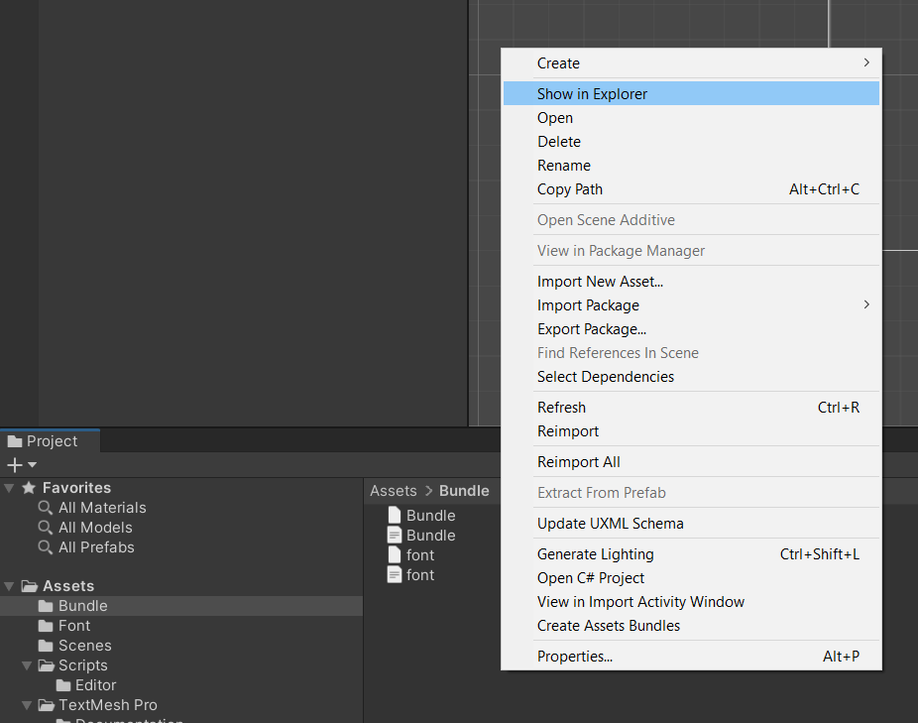Click the Scenes folder icon in the tree
This screenshot has width=918, height=723.
pyautogui.click(x=46, y=646)
